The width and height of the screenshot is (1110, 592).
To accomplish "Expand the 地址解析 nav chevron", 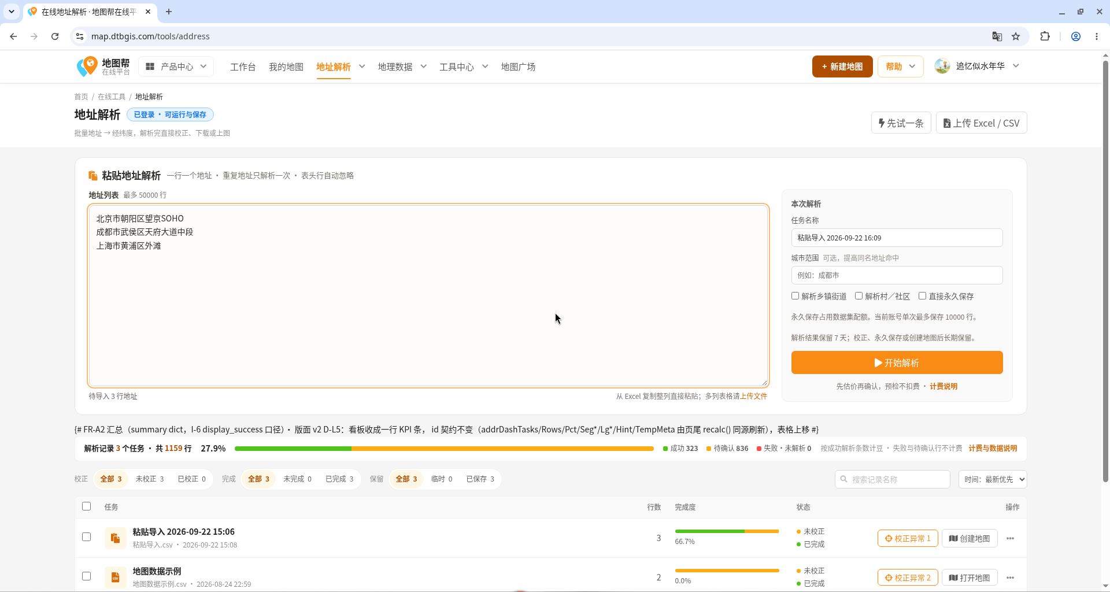I will coord(362,66).
